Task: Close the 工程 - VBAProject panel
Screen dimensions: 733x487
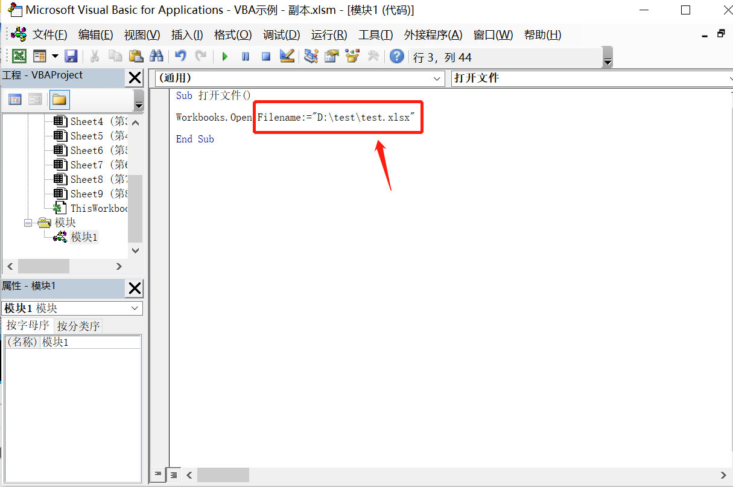Action: tap(135, 77)
